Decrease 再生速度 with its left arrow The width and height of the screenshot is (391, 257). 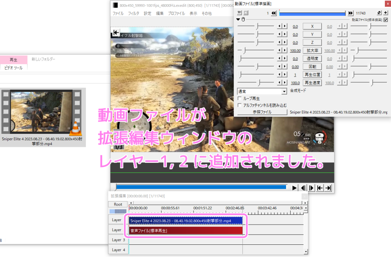pos(280,82)
